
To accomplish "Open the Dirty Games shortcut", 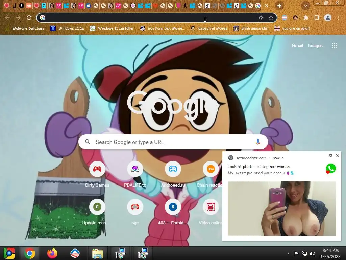I will 97,175.
